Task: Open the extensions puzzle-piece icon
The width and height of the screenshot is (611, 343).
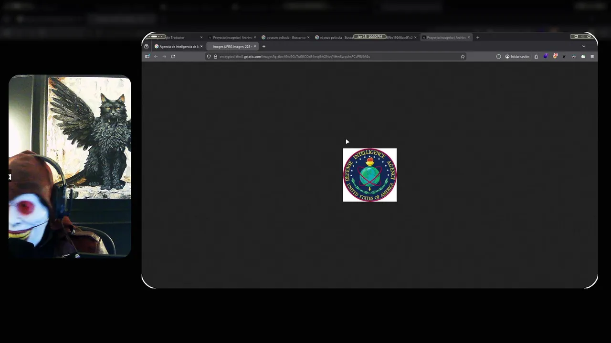Action: [536, 56]
